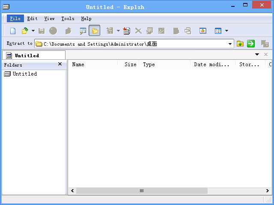This screenshot has height=205, width=274.
Task: Sort by the Name column header
Action: pos(78,64)
